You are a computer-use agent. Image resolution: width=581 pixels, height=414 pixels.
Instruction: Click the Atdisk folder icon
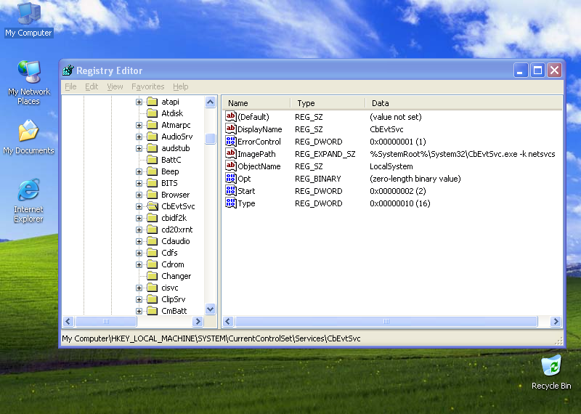[x=153, y=113]
